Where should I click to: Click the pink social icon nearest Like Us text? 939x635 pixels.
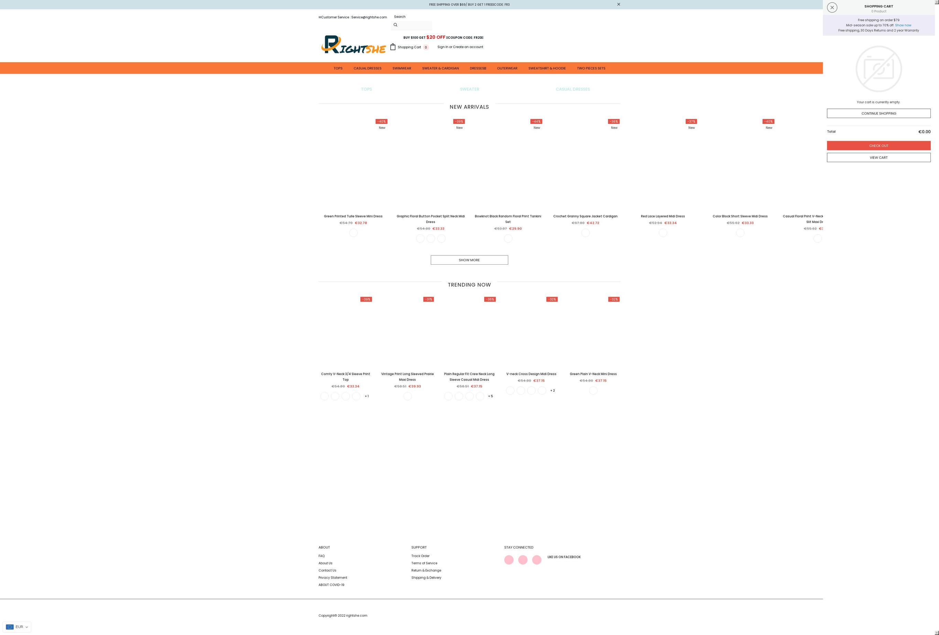[537, 560]
